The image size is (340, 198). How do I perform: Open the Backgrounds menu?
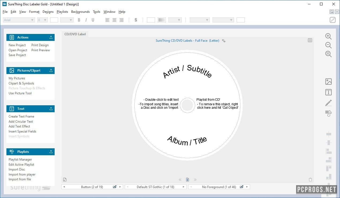81,12
